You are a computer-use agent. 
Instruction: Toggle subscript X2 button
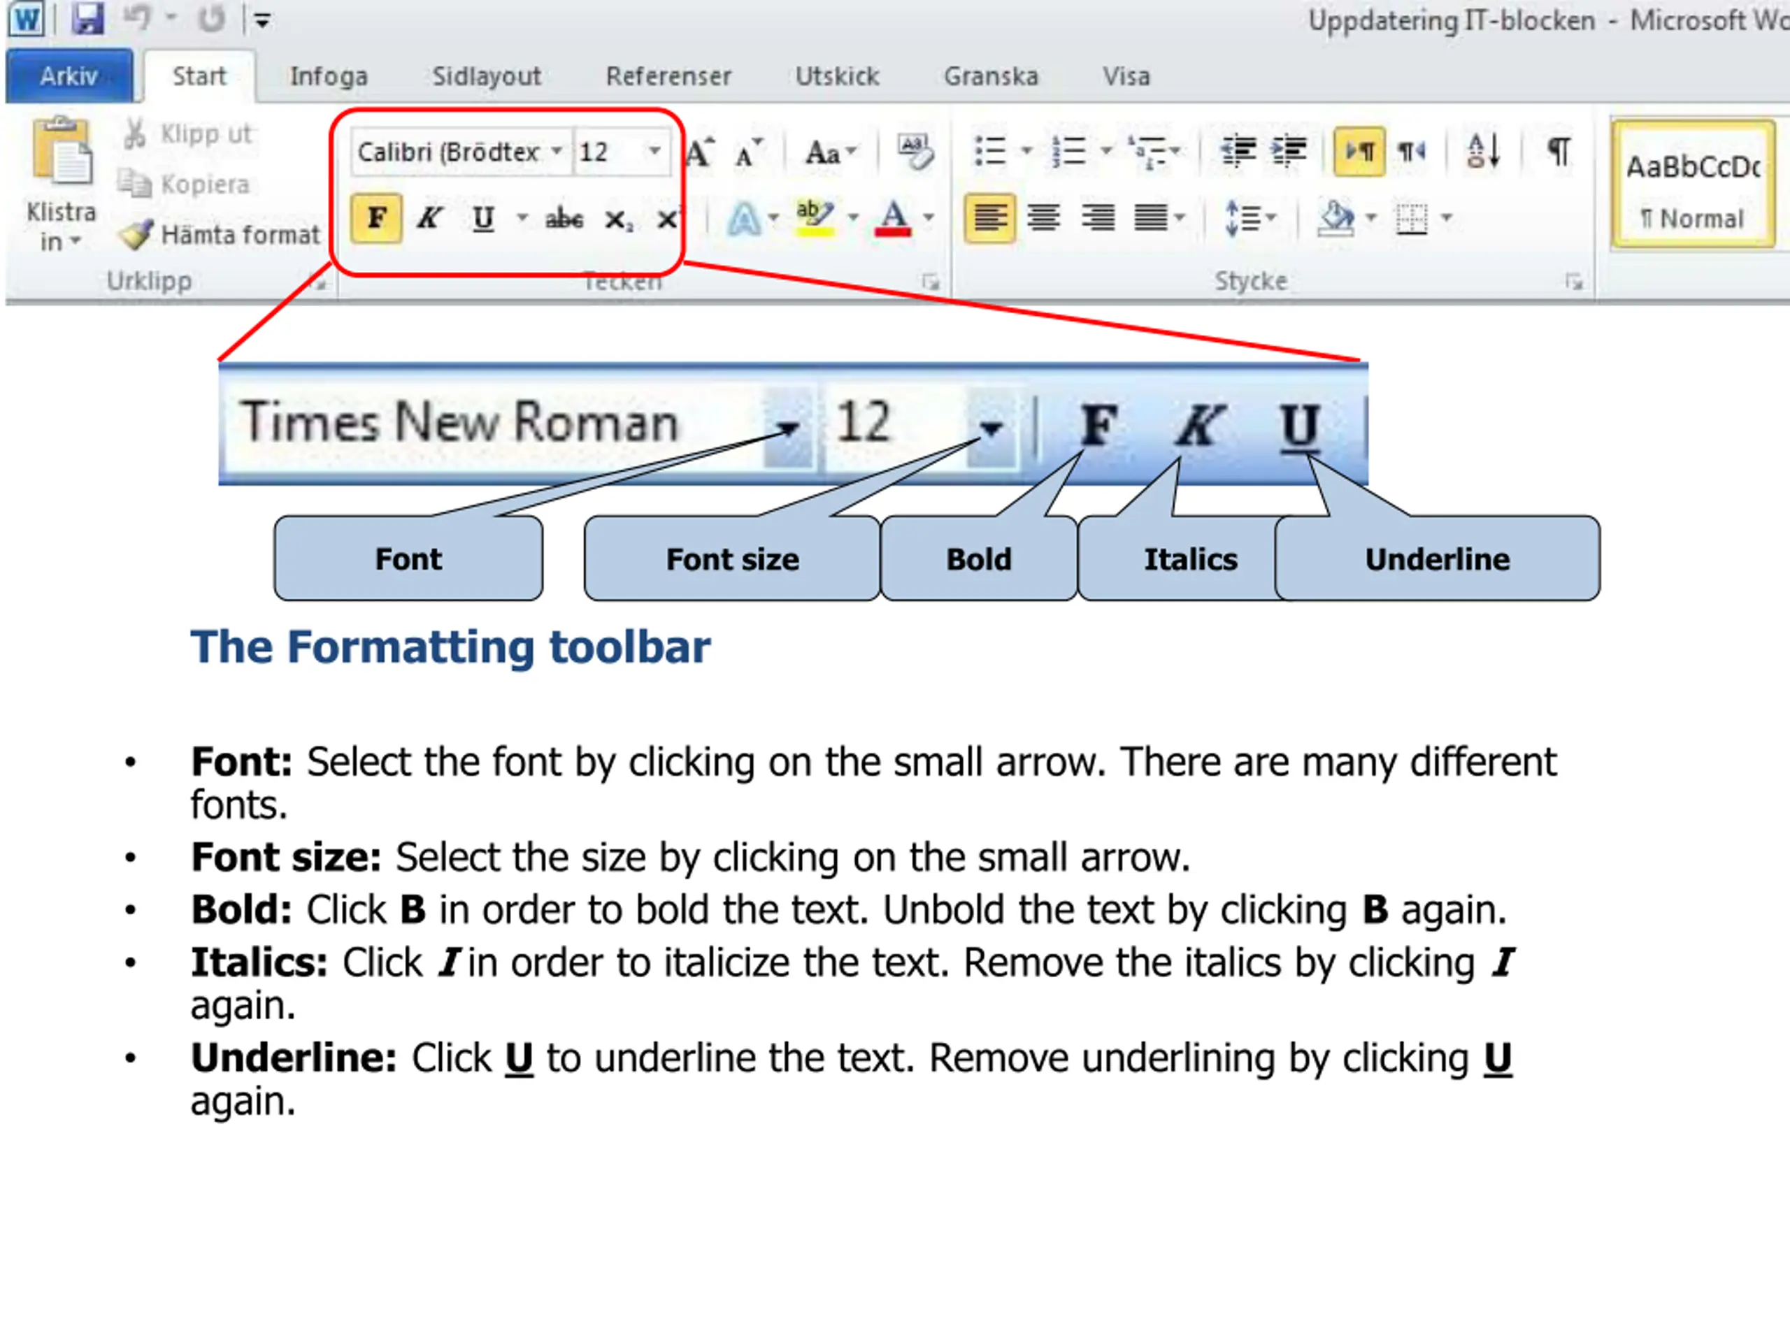pos(618,219)
